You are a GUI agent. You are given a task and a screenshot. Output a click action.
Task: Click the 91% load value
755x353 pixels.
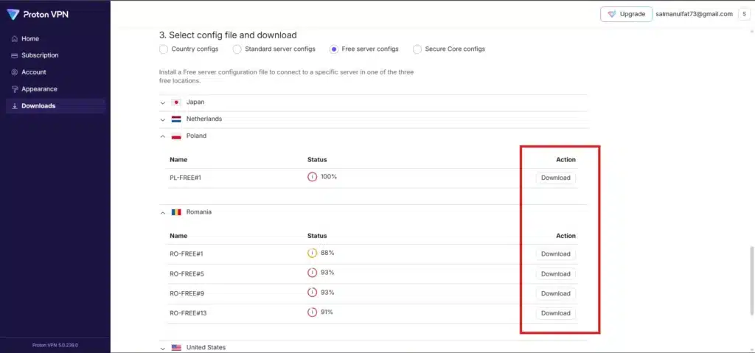pyautogui.click(x=327, y=312)
